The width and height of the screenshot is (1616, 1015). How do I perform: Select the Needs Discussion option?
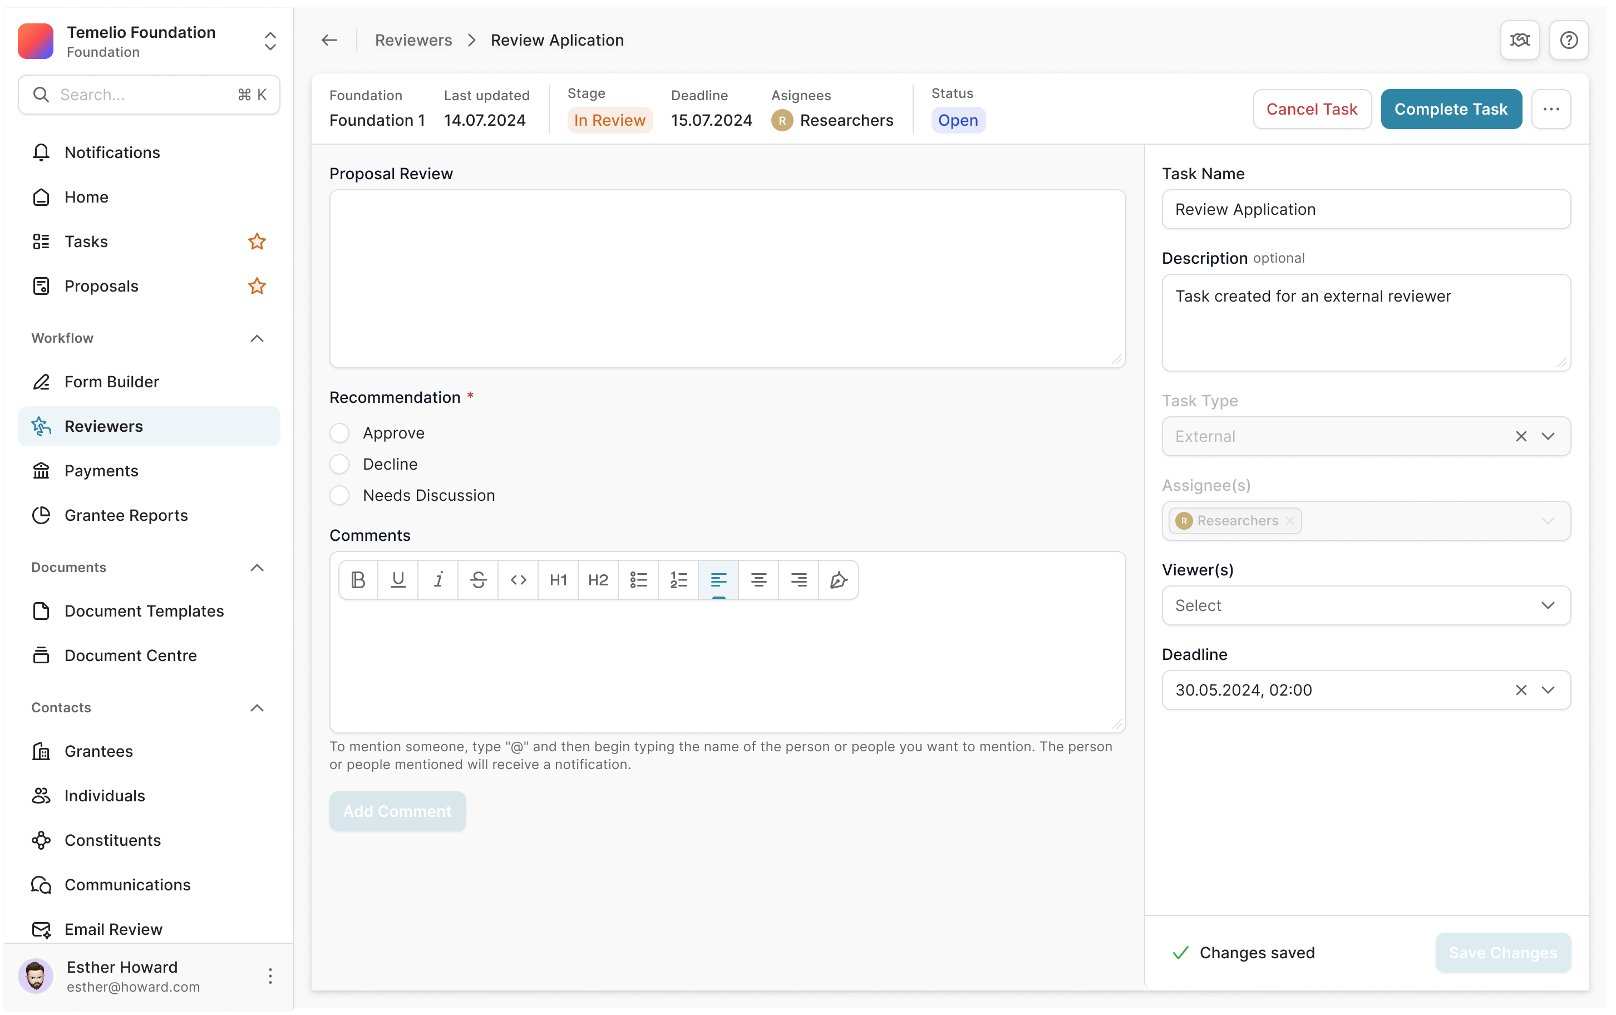(x=339, y=495)
